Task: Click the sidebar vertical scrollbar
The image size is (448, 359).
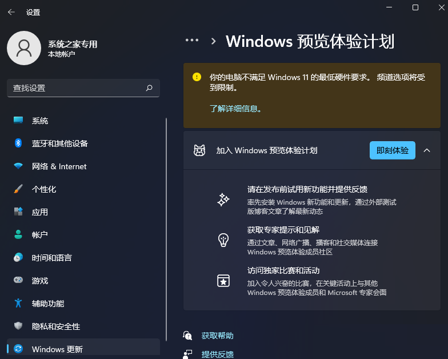Action: [166, 229]
